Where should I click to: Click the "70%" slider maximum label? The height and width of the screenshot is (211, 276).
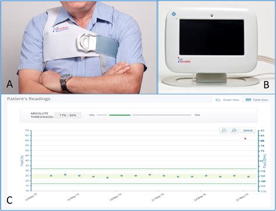(197, 115)
